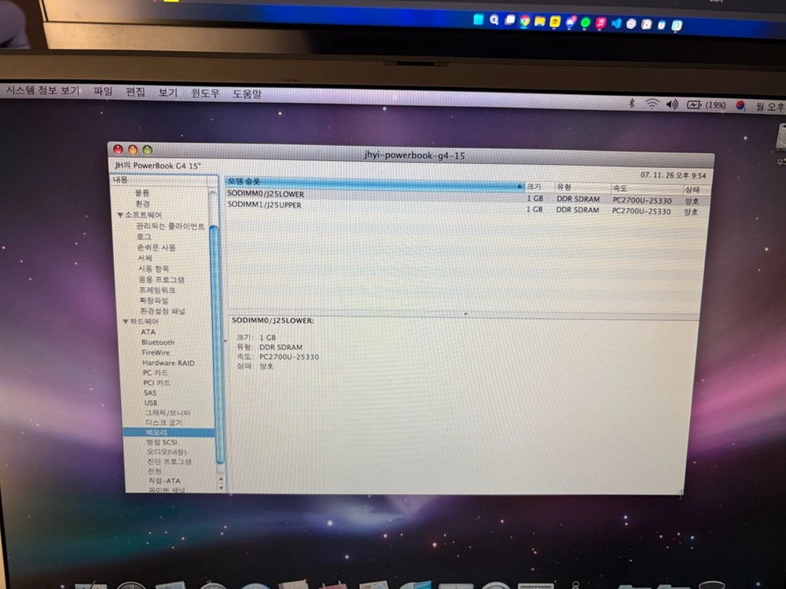786x589 pixels.
Task: Sort by the 유형 column header
Action: click(x=582, y=188)
